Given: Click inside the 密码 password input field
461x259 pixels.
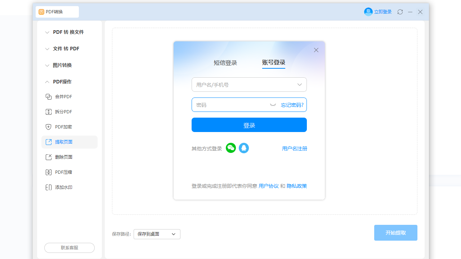Looking at the screenshot, I should coord(230,105).
